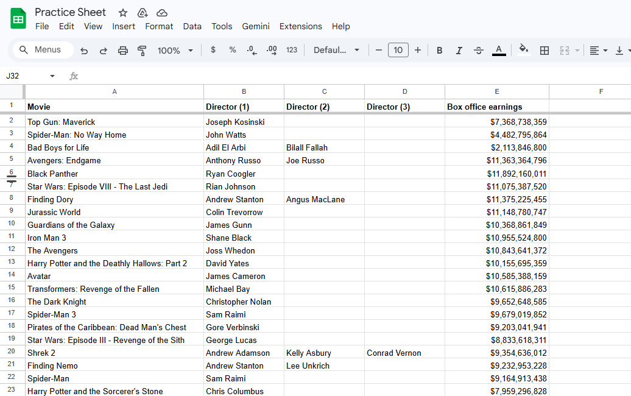Format selection as currency
The width and height of the screenshot is (631, 396).
[x=213, y=50]
